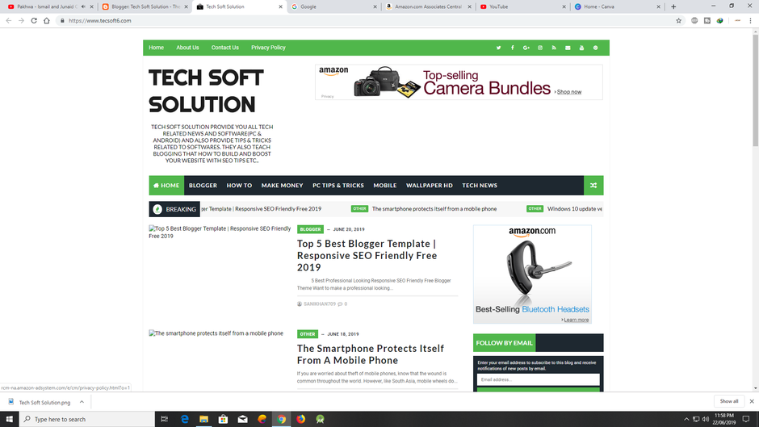This screenshot has width=759, height=427.
Task: Bookmark this page with the star icon
Action: [x=678, y=21]
